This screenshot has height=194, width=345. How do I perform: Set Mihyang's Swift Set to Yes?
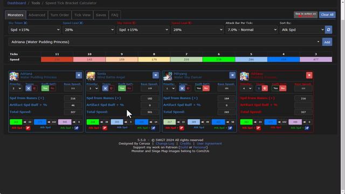pyautogui.click(x=199, y=88)
